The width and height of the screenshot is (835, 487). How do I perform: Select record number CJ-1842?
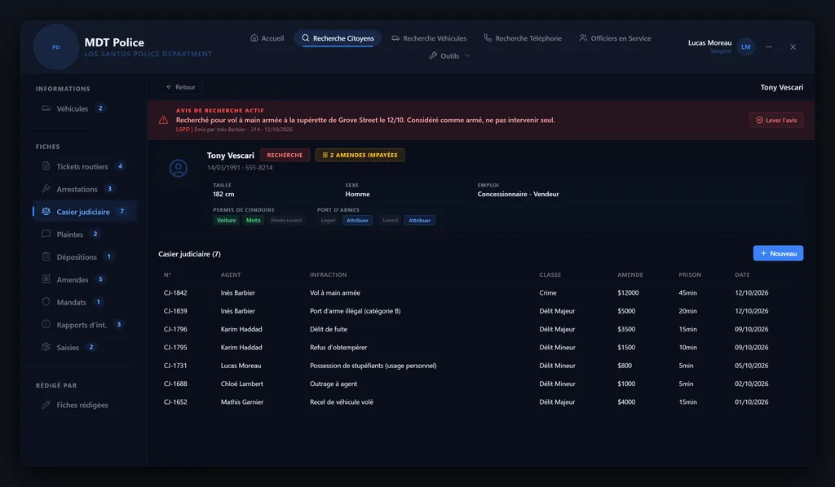click(175, 293)
